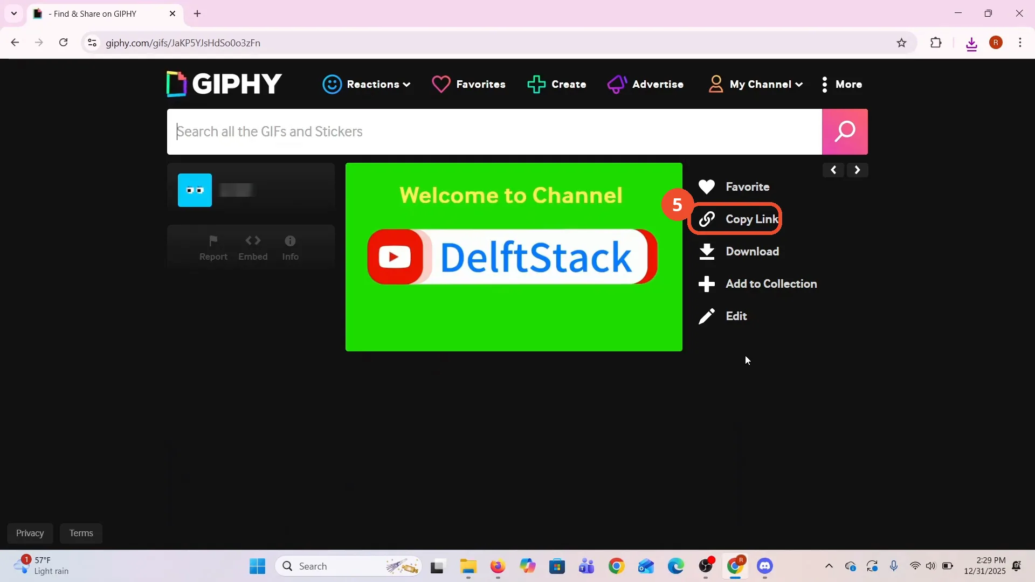Favorite this GIF with the heart icon

click(734, 186)
